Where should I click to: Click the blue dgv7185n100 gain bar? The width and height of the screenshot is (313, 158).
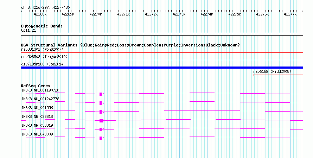162,68
